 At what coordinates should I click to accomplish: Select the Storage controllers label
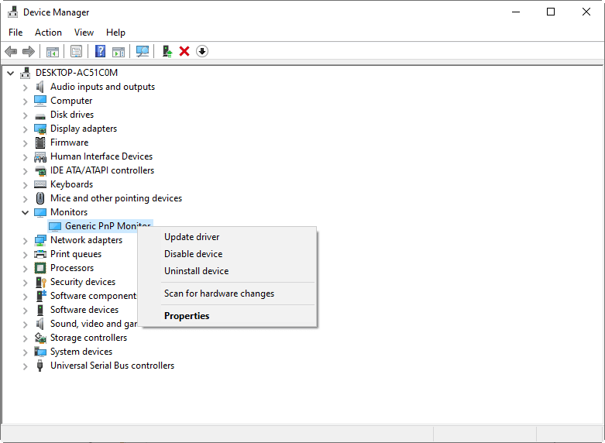pos(88,338)
